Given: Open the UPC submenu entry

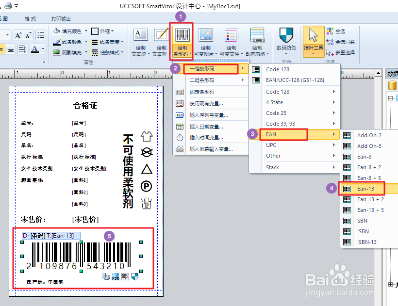Looking at the screenshot, I should pos(295,145).
